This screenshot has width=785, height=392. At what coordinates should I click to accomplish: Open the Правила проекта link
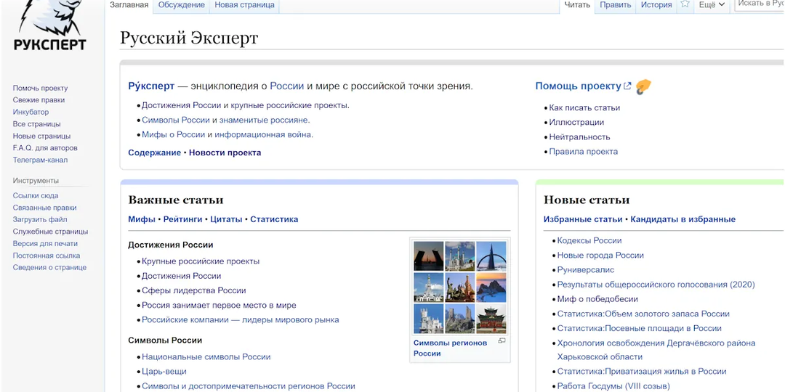tap(583, 152)
